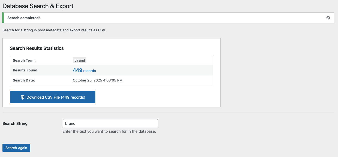Image resolution: width=338 pixels, height=157 pixels.
Task: Select the "brand" search term code tag
Action: pos(80,60)
